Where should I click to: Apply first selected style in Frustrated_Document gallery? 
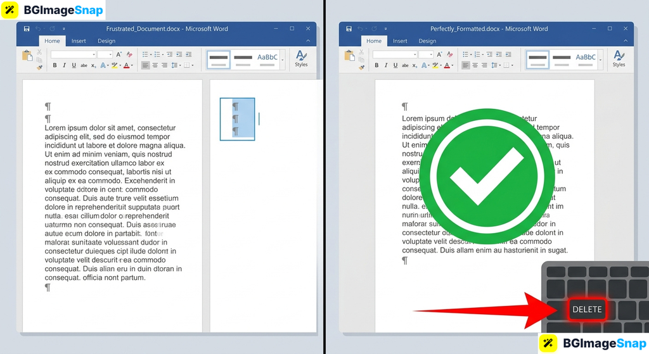click(219, 60)
